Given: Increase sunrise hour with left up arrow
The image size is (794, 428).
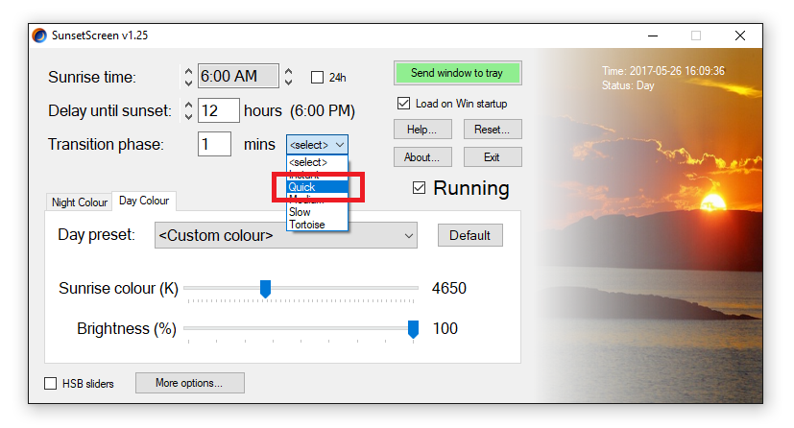Looking at the screenshot, I should [x=188, y=71].
